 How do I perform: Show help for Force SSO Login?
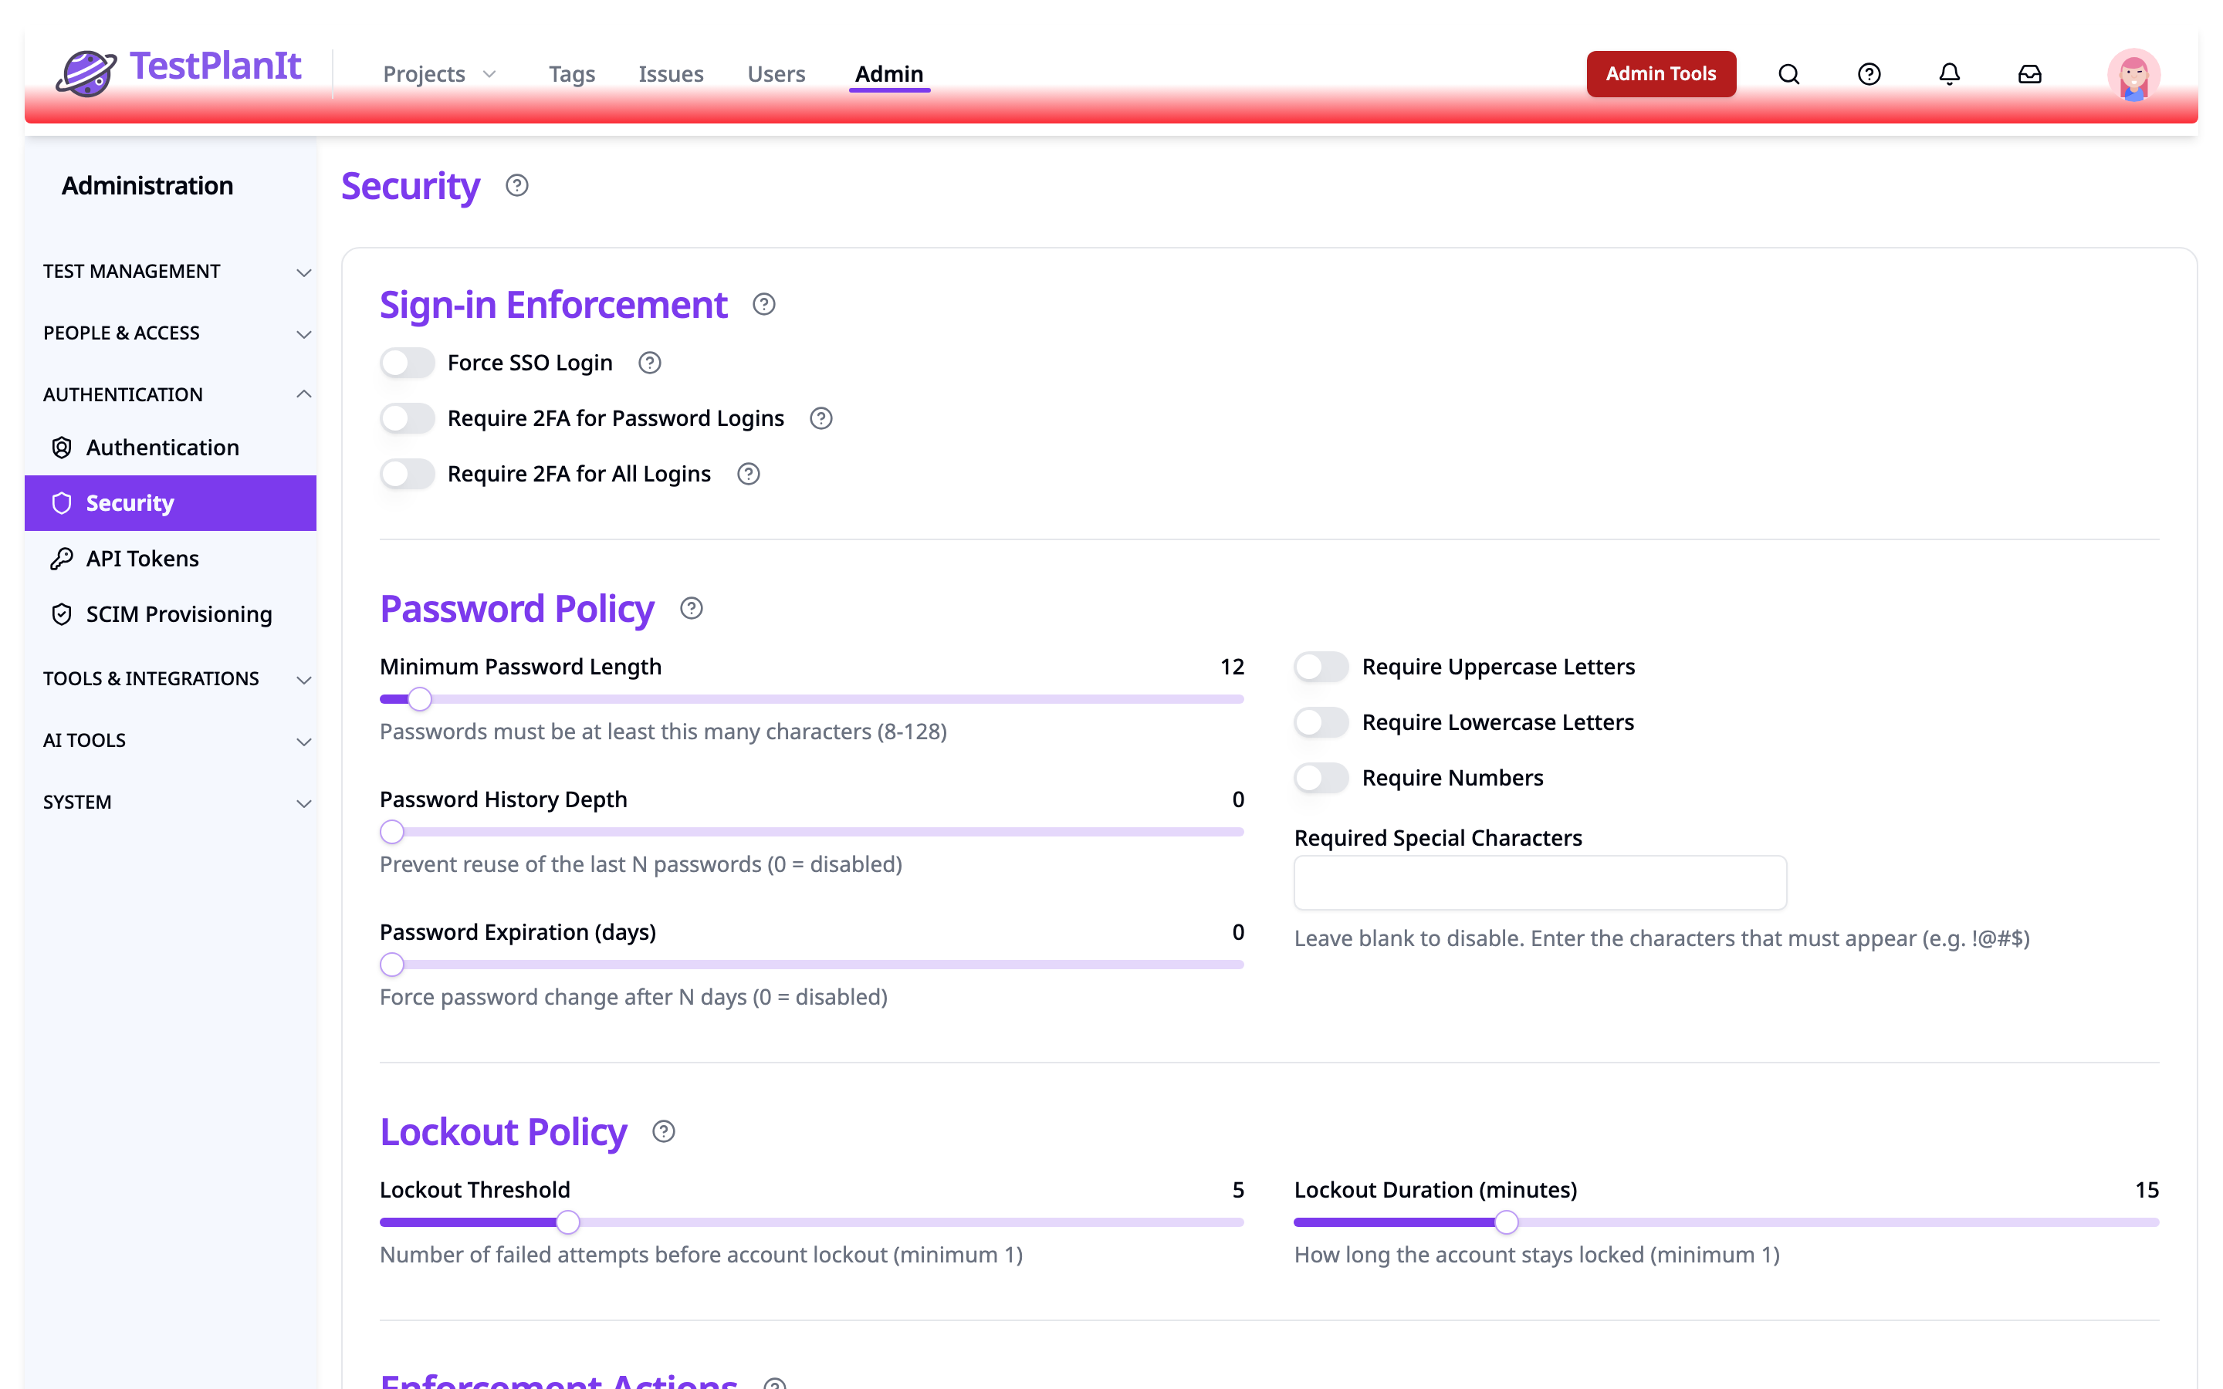pos(649,363)
